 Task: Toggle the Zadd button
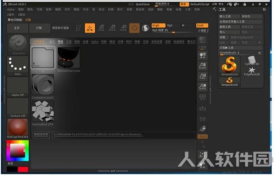202,26
